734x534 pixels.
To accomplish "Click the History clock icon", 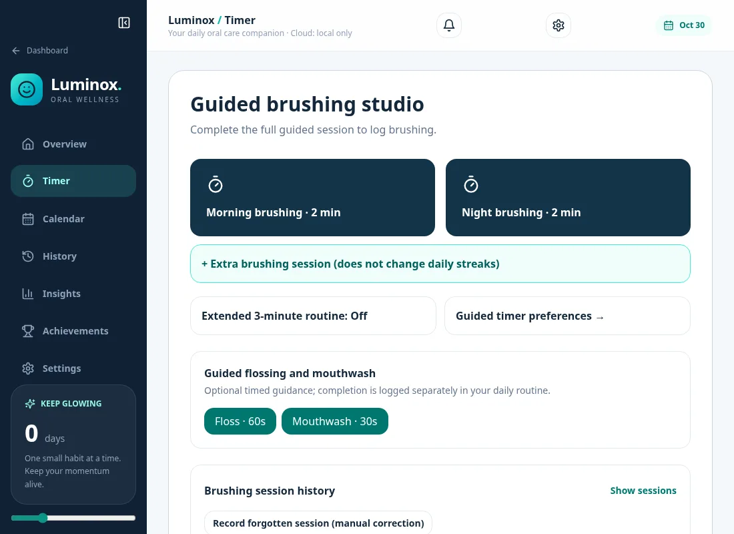I will pos(28,256).
